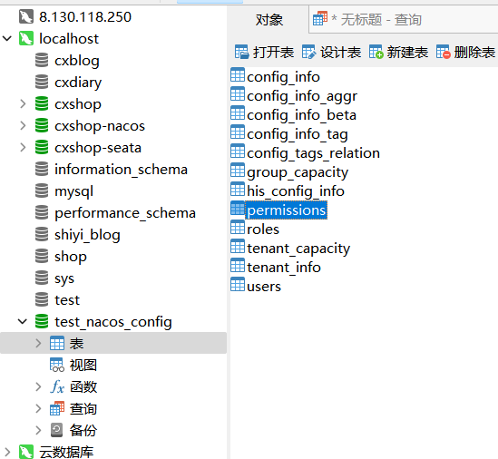Click the 函数 fx functions icon
This screenshot has height=459, width=498.
tap(57, 386)
